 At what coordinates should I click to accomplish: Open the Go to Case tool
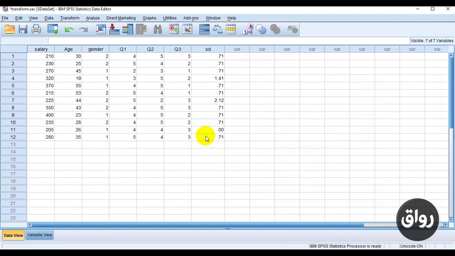point(101,29)
